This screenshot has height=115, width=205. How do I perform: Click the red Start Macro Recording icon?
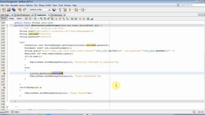point(80,19)
